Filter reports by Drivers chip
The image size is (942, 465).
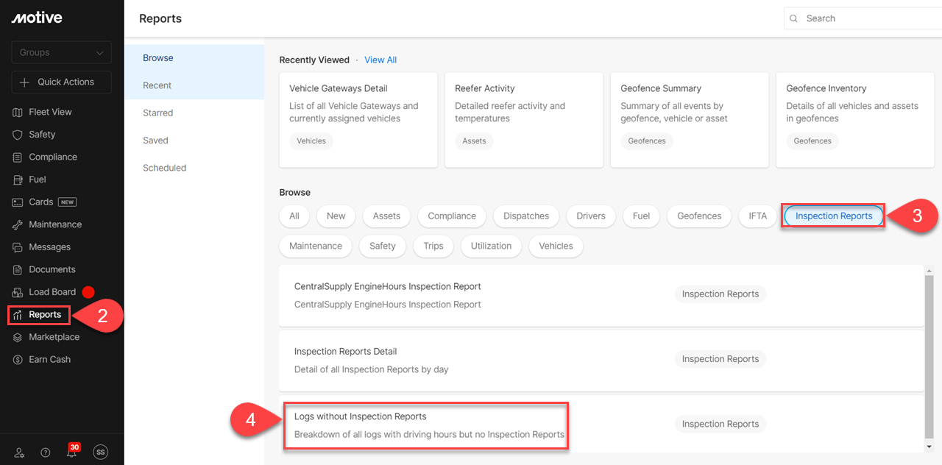pyautogui.click(x=591, y=216)
